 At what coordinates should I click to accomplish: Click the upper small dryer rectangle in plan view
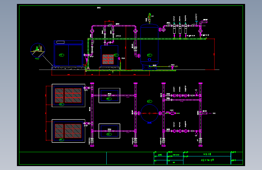pos(109,96)
